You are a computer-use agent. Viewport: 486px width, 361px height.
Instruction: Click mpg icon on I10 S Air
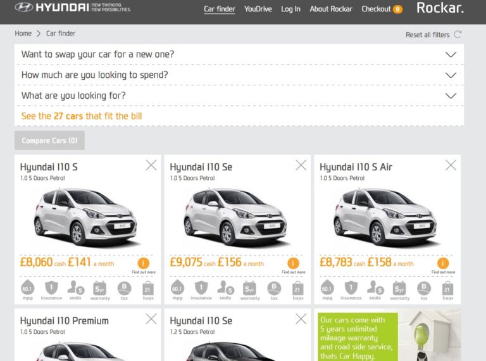pyautogui.click(x=327, y=288)
